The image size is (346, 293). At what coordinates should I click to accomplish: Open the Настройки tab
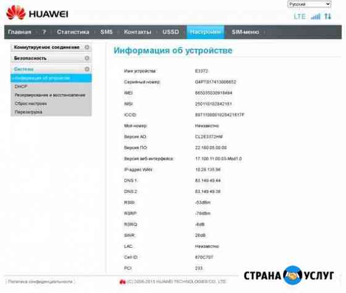205,32
